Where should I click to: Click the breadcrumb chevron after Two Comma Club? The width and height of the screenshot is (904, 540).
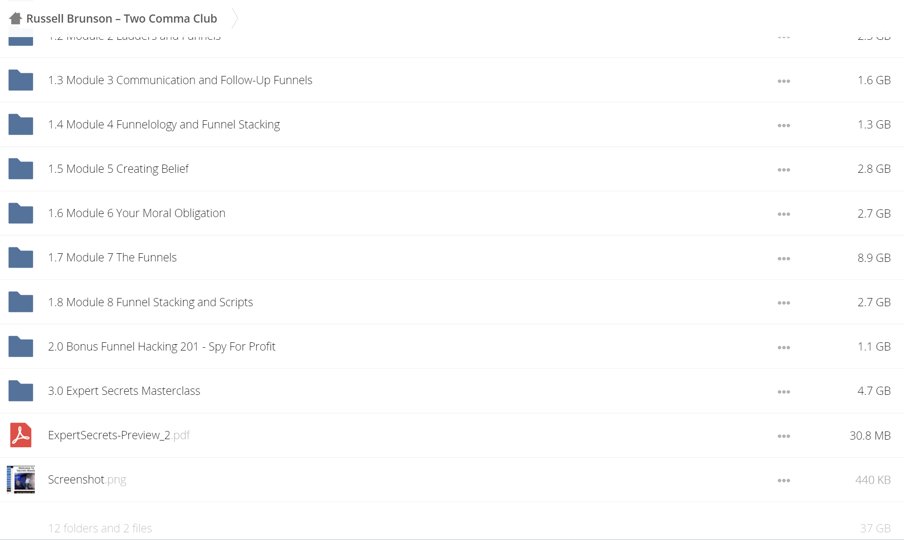[235, 18]
